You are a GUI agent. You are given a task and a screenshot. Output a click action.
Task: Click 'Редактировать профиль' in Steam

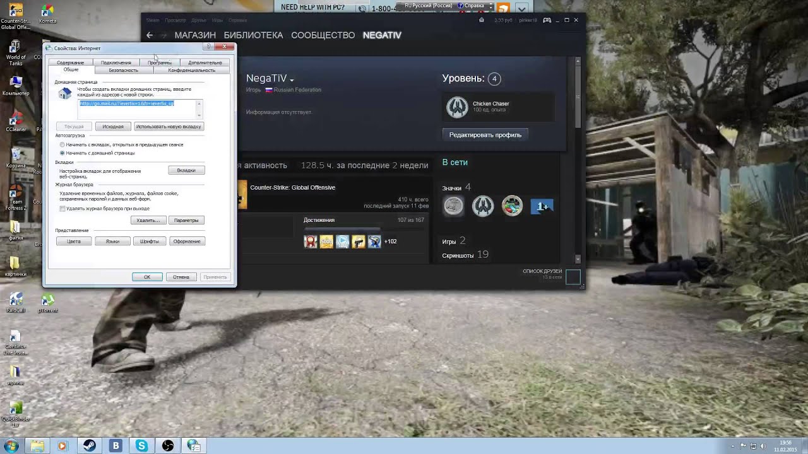[x=485, y=135]
